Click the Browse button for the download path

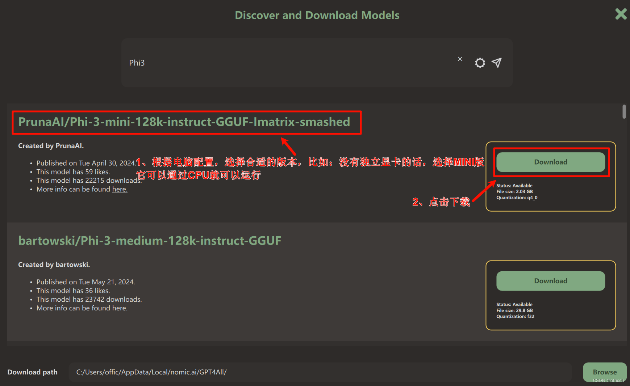click(605, 372)
